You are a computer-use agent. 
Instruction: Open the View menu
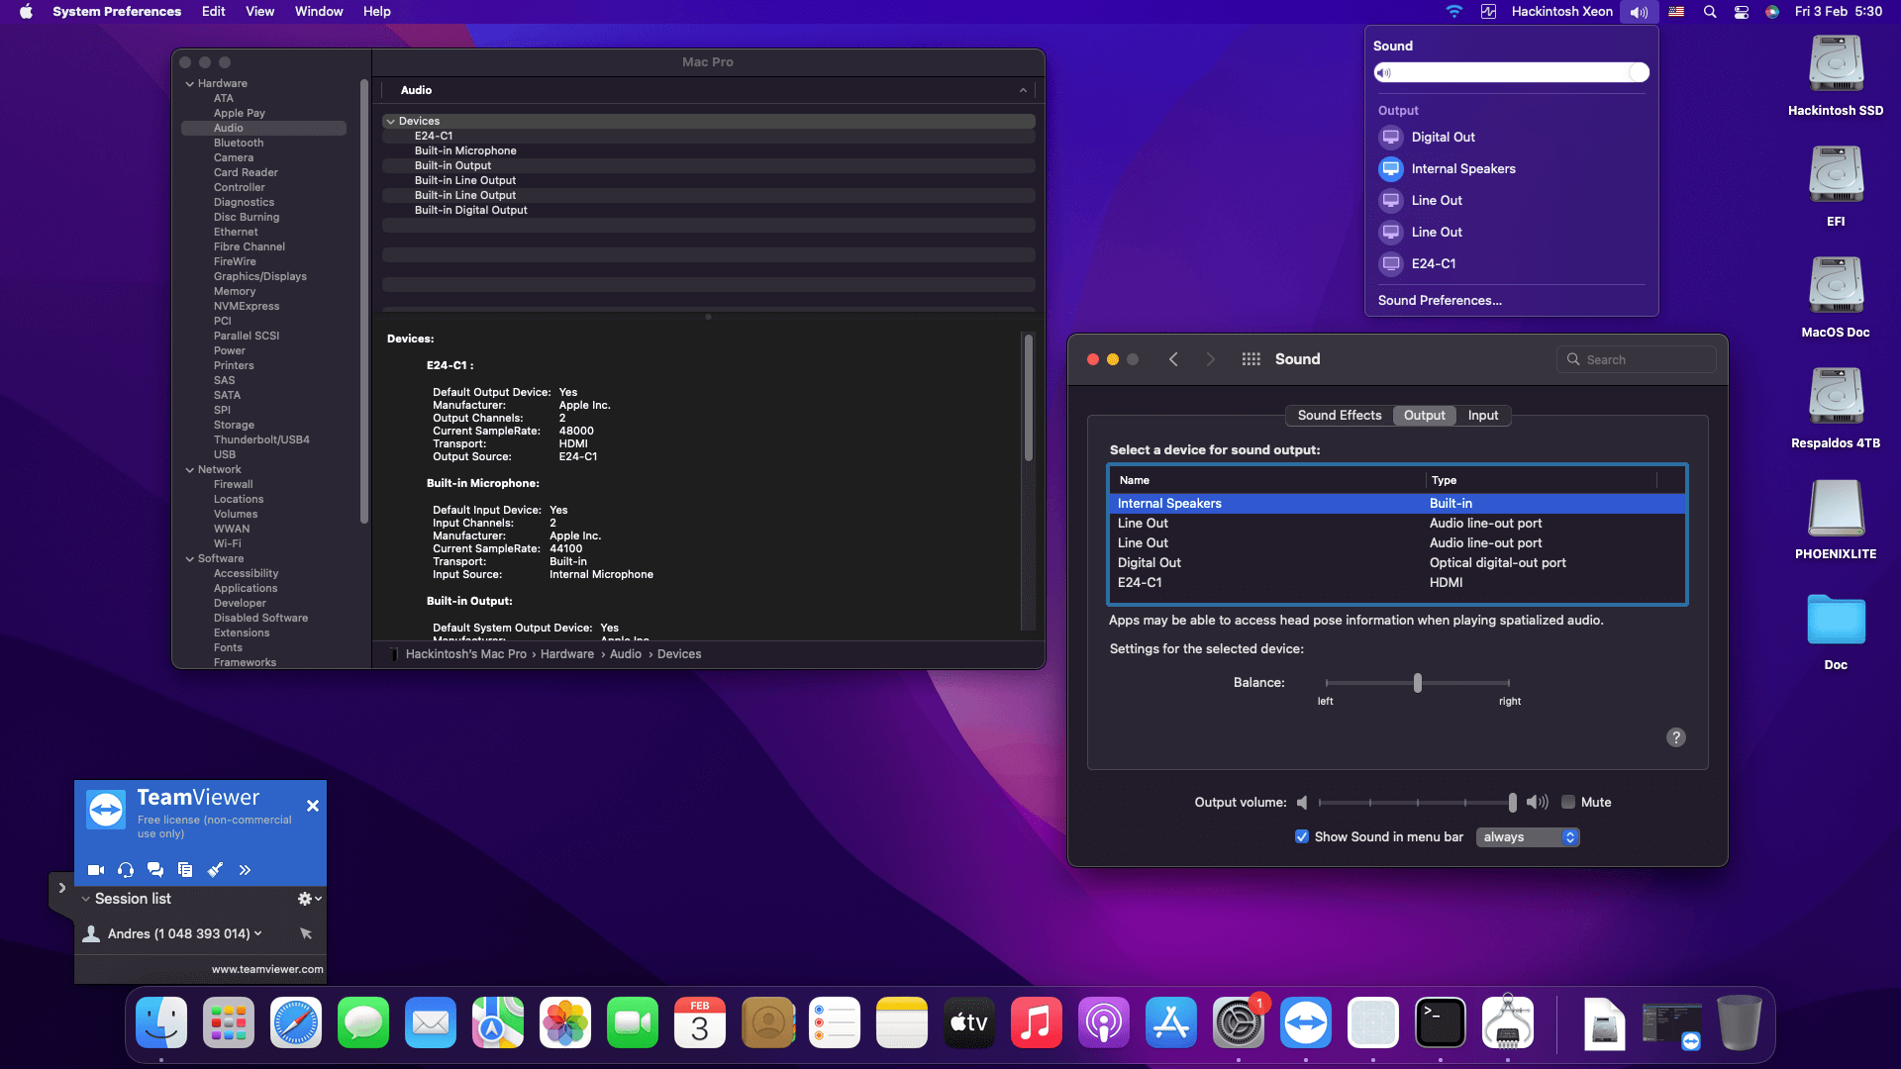[x=259, y=12]
